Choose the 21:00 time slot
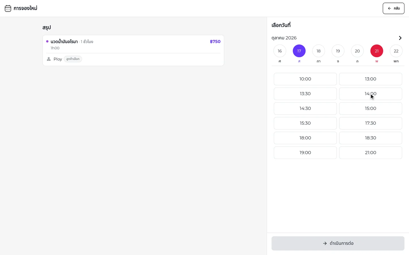Viewport: 409px width, 255px height. click(x=371, y=153)
